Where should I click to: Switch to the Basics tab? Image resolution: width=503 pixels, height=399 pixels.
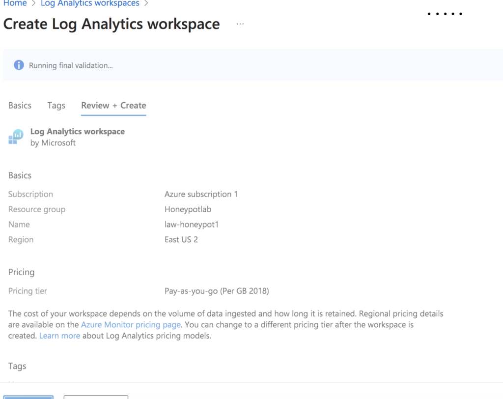pos(20,105)
